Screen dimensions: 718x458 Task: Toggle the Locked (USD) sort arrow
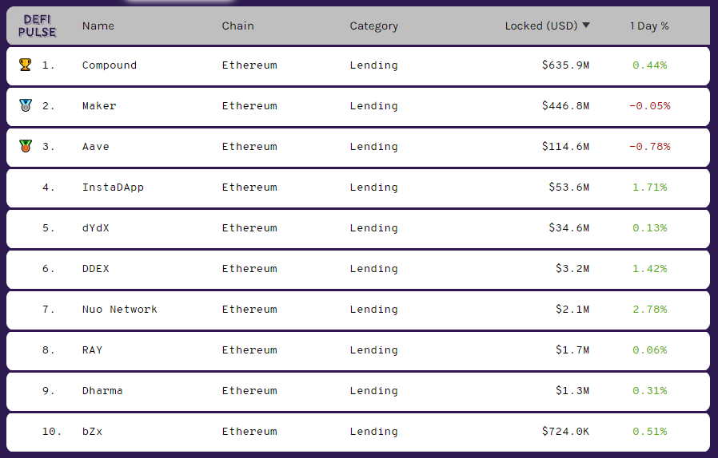(586, 26)
